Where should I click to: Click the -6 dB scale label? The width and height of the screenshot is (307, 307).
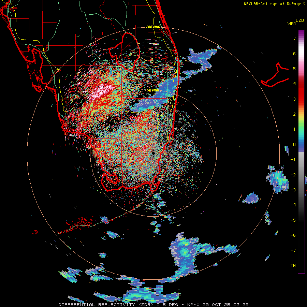click(x=293, y=235)
